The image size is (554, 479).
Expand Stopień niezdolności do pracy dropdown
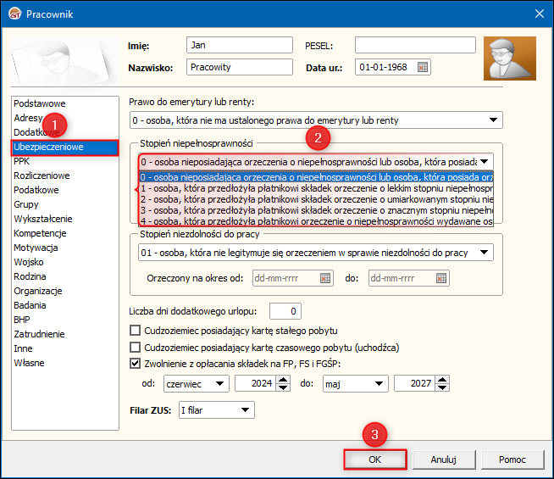pyautogui.click(x=484, y=253)
